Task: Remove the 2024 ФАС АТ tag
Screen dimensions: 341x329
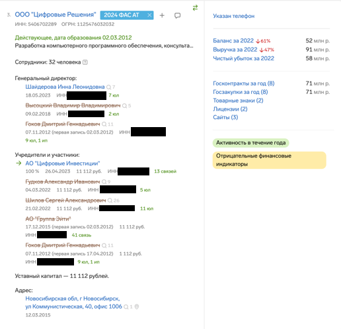Action: coord(149,15)
